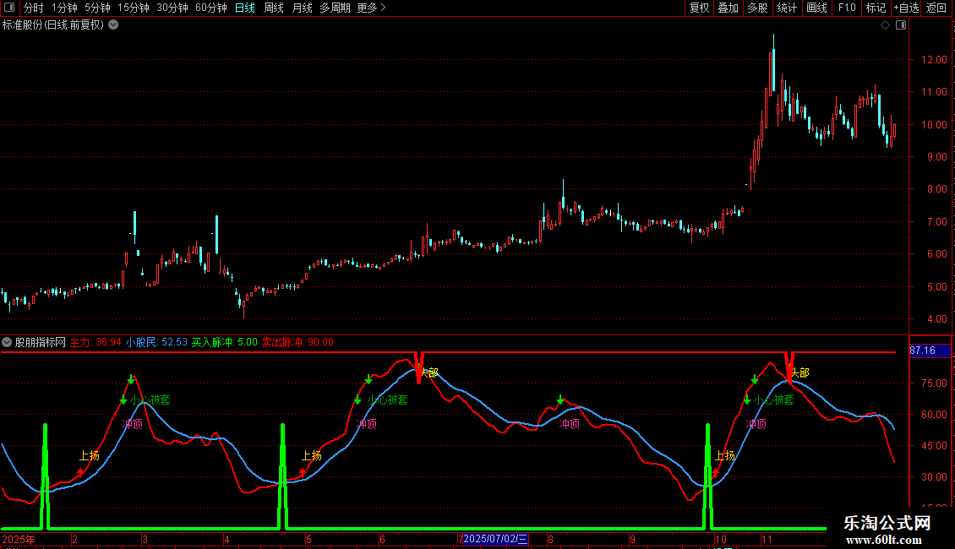Screen dimensions: 955x549
Task: Open F10 company information
Action: click(x=847, y=8)
